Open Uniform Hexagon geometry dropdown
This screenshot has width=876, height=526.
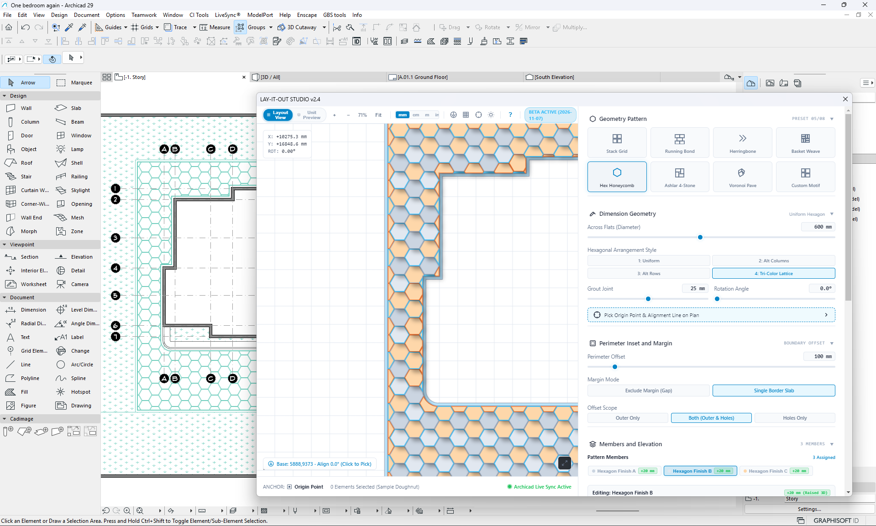(x=811, y=214)
